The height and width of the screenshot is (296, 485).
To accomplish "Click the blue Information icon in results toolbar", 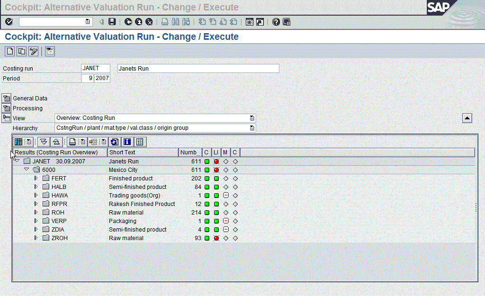I will pos(127,142).
